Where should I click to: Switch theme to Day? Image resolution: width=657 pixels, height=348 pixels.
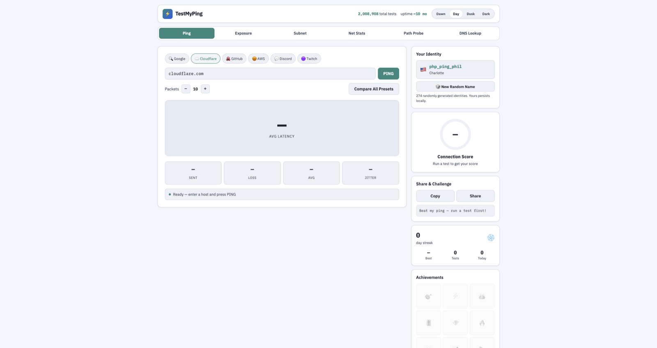click(456, 14)
